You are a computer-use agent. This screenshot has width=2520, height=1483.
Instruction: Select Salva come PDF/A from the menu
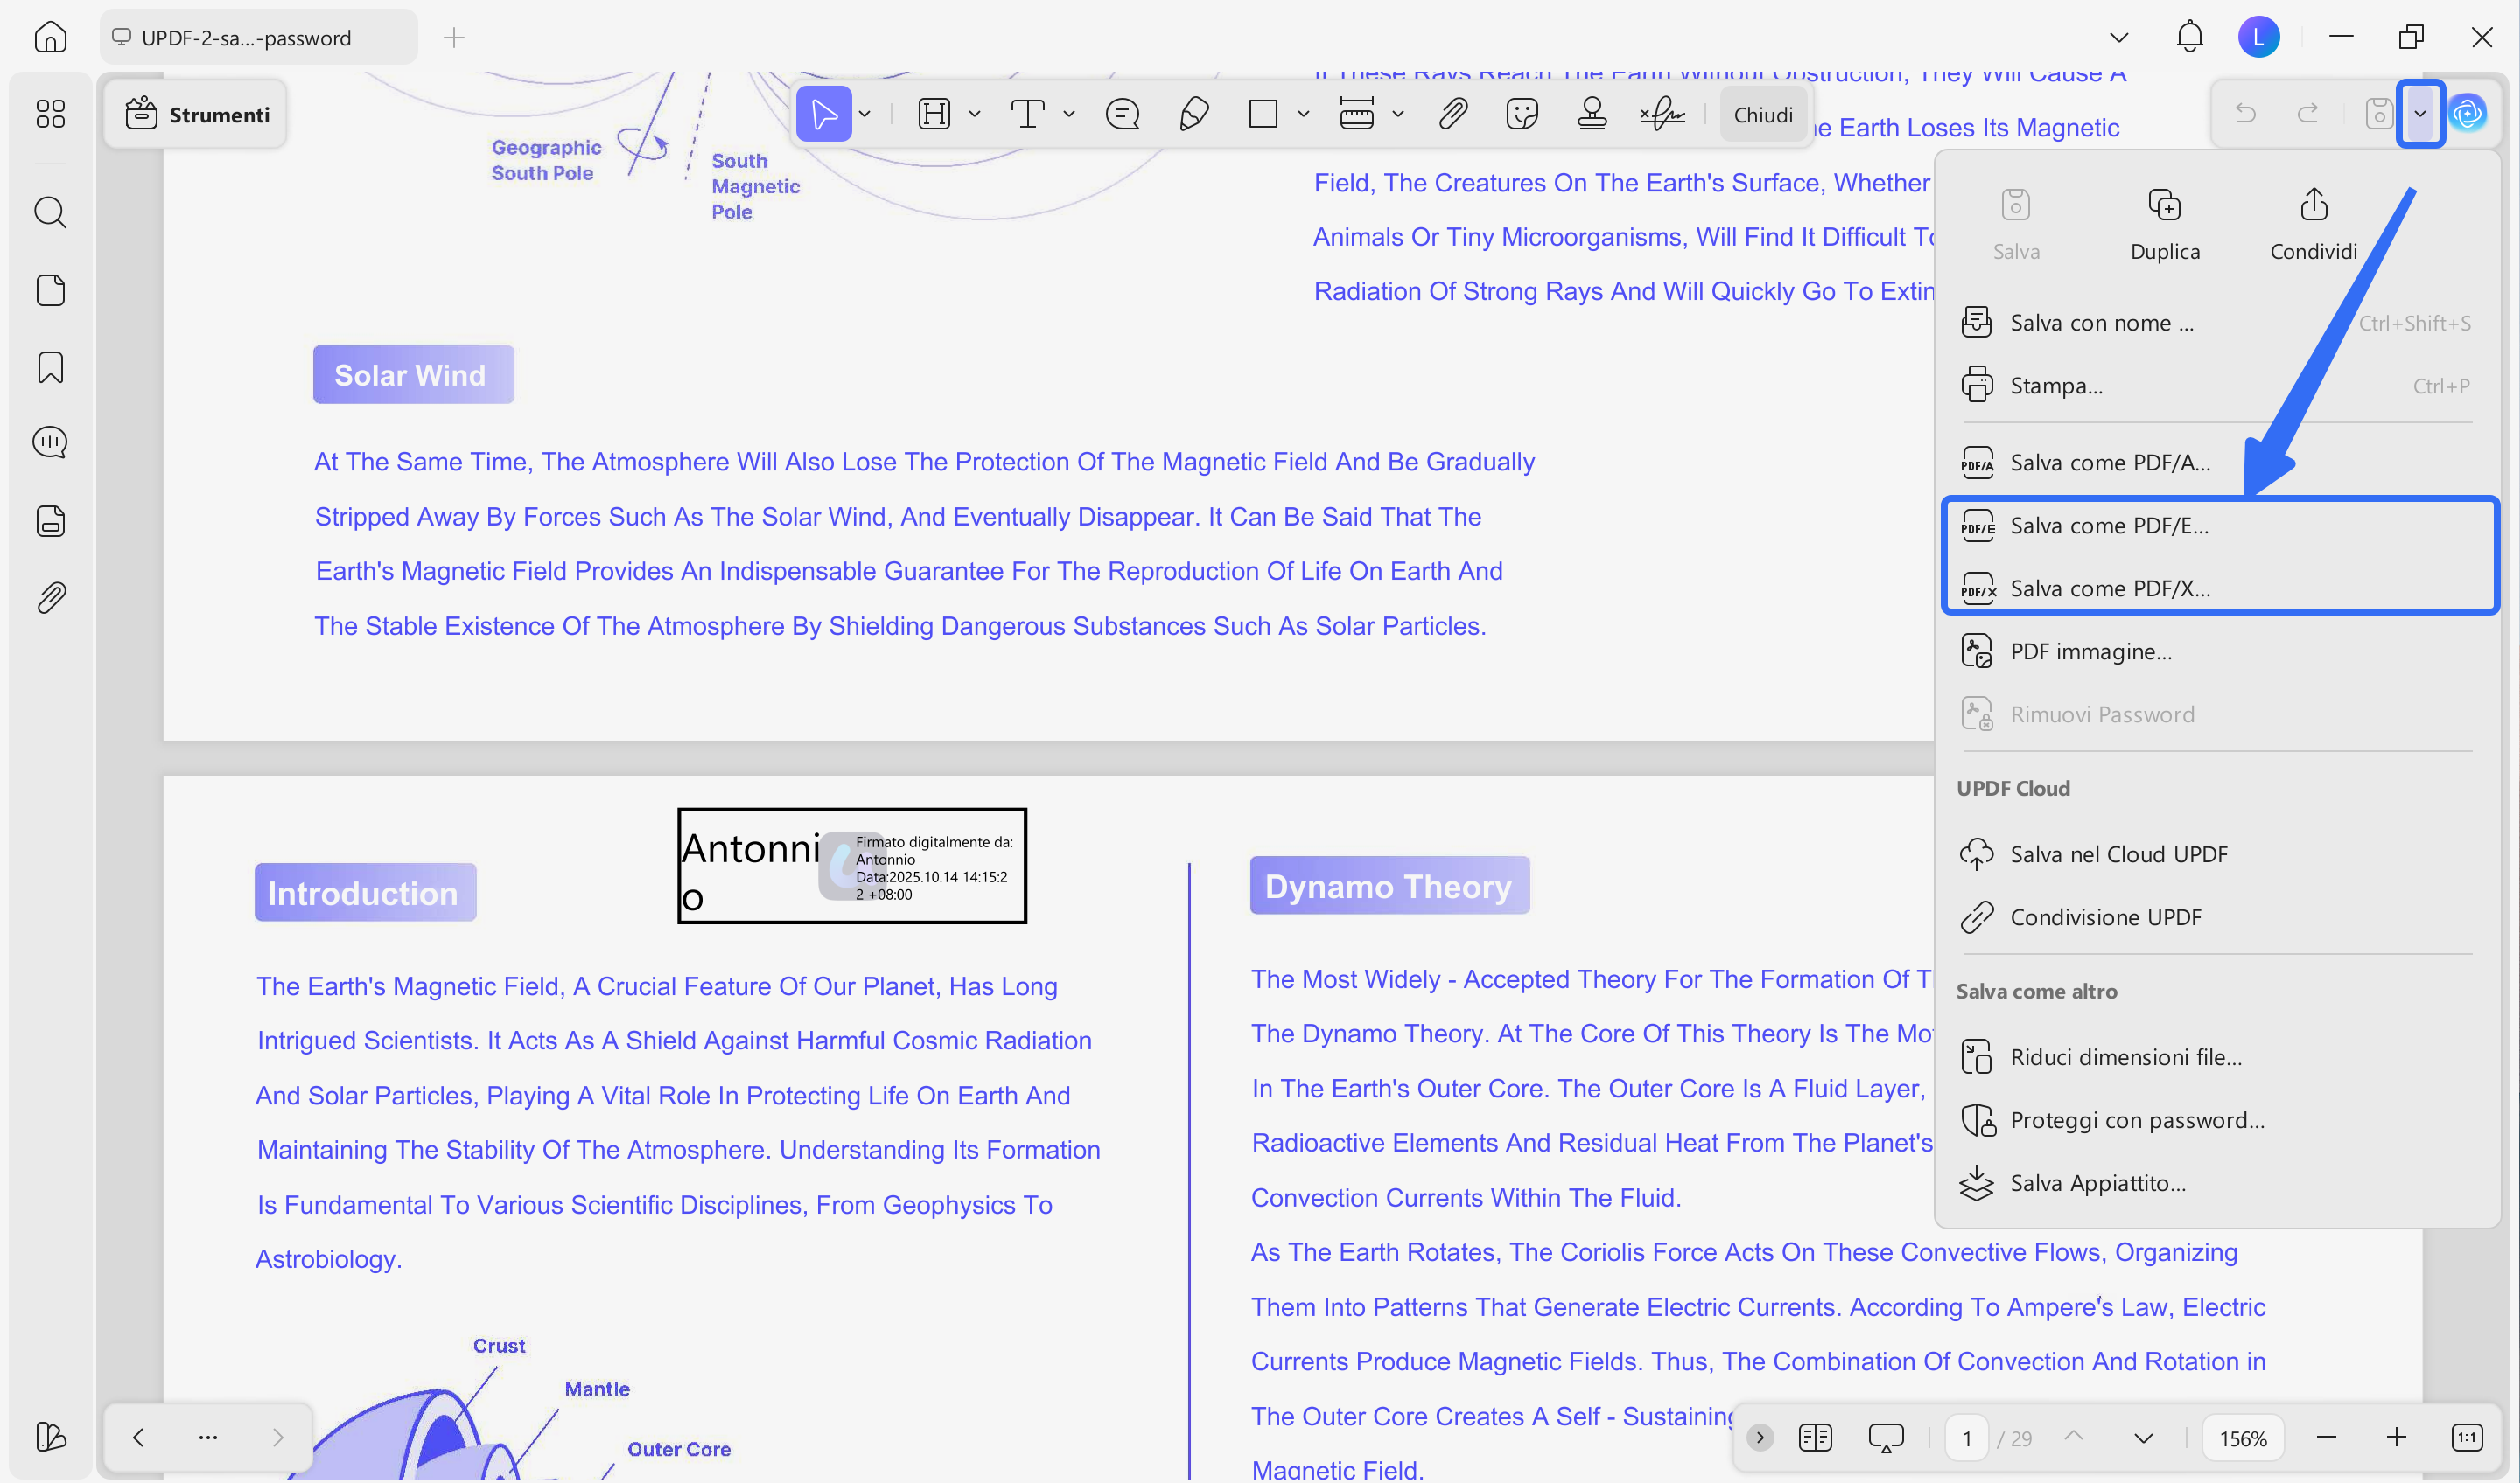[x=2110, y=462]
